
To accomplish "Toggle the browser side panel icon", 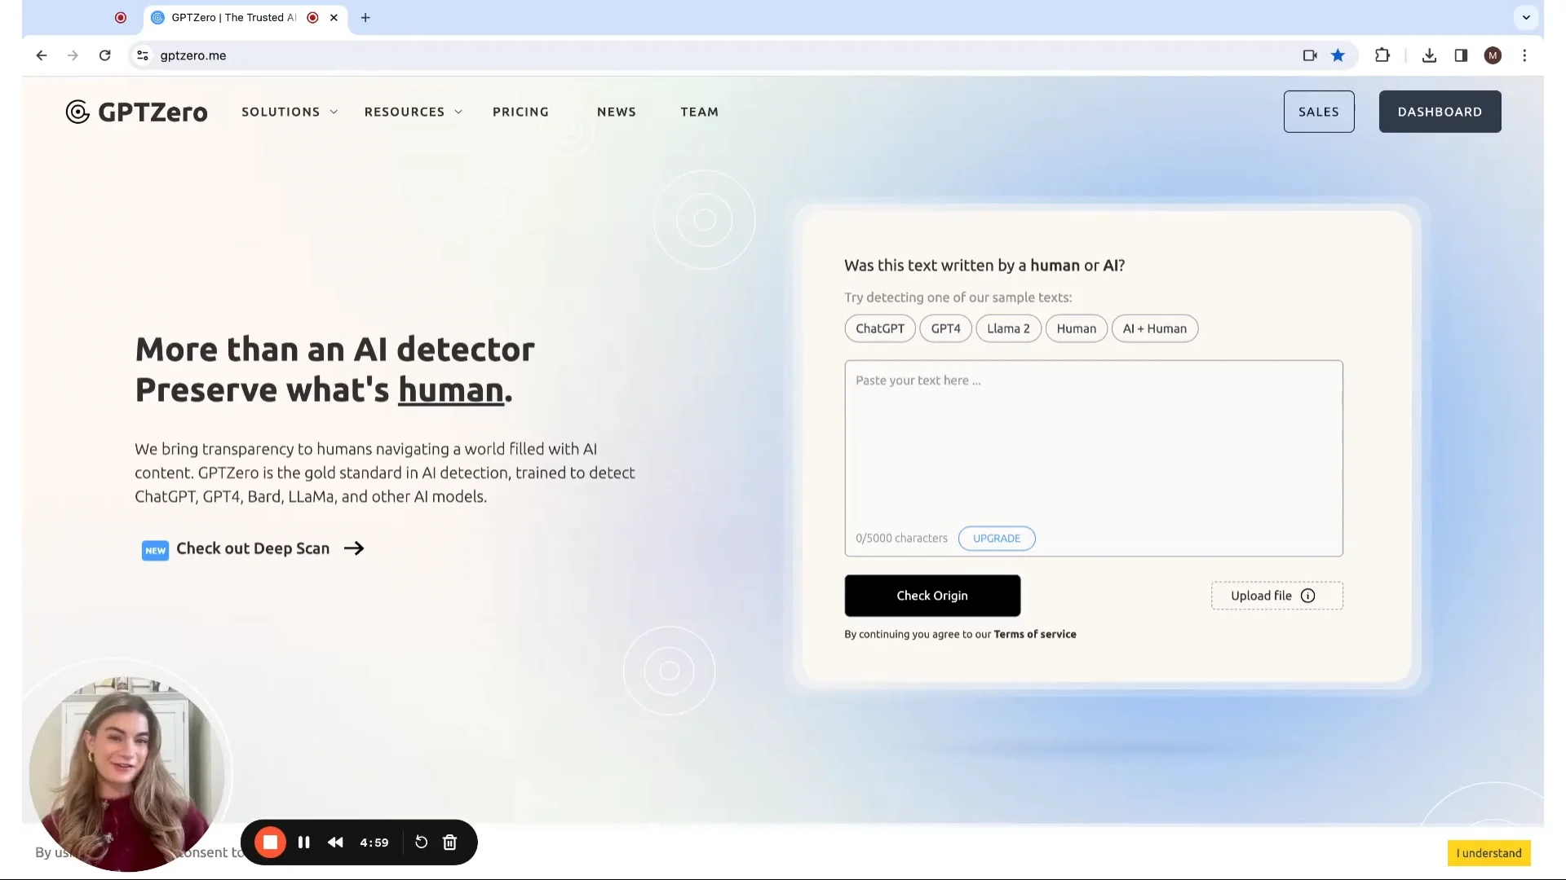I will click(1461, 55).
